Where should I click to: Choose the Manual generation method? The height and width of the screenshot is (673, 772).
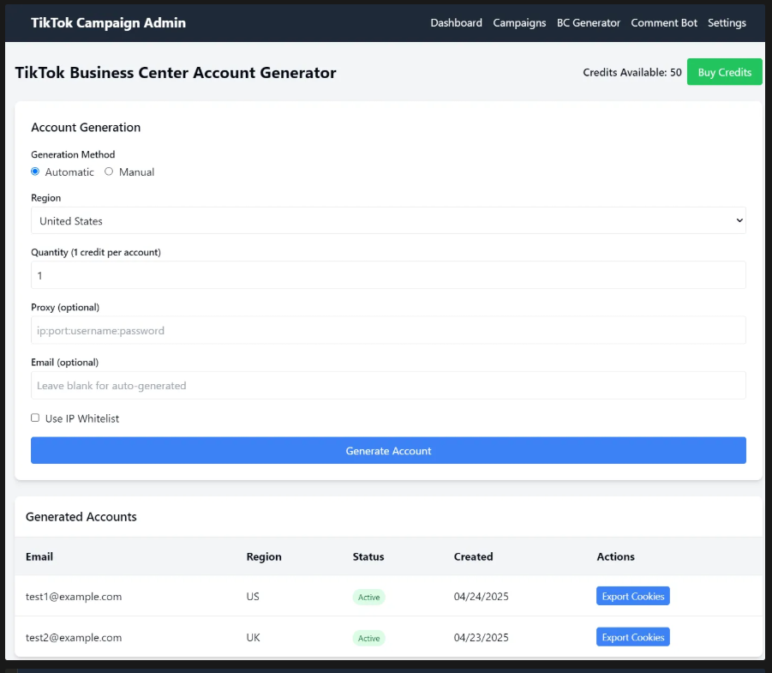coord(109,171)
